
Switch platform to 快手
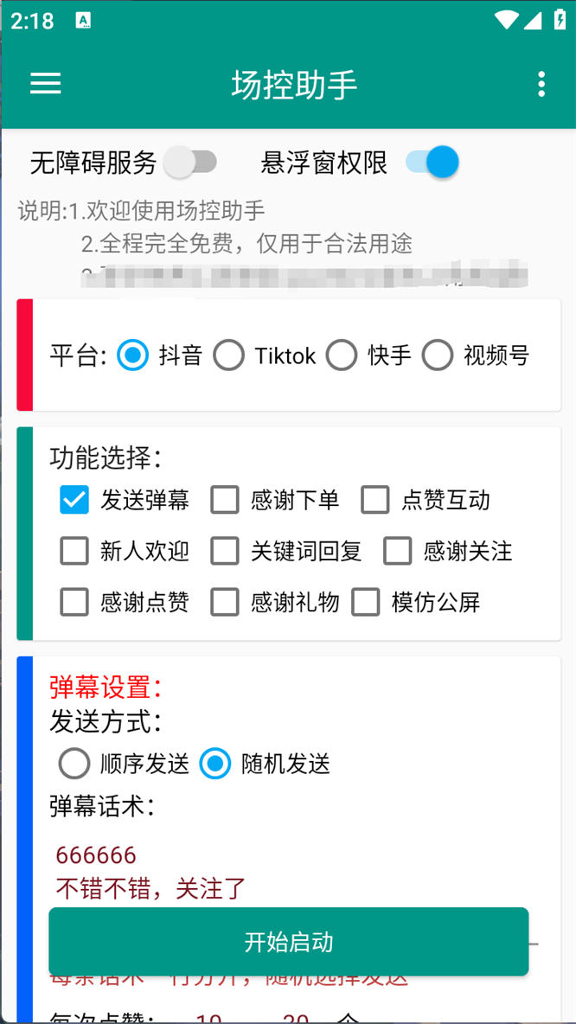[342, 355]
